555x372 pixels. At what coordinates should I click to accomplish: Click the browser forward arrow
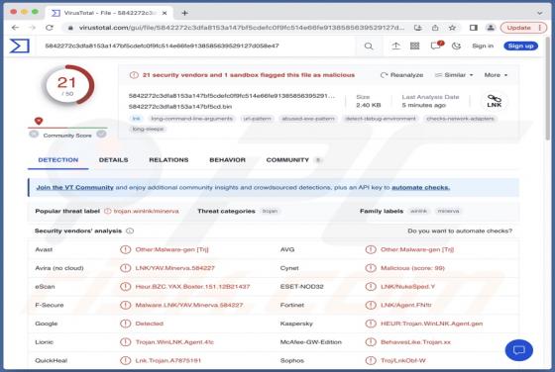pos(32,28)
